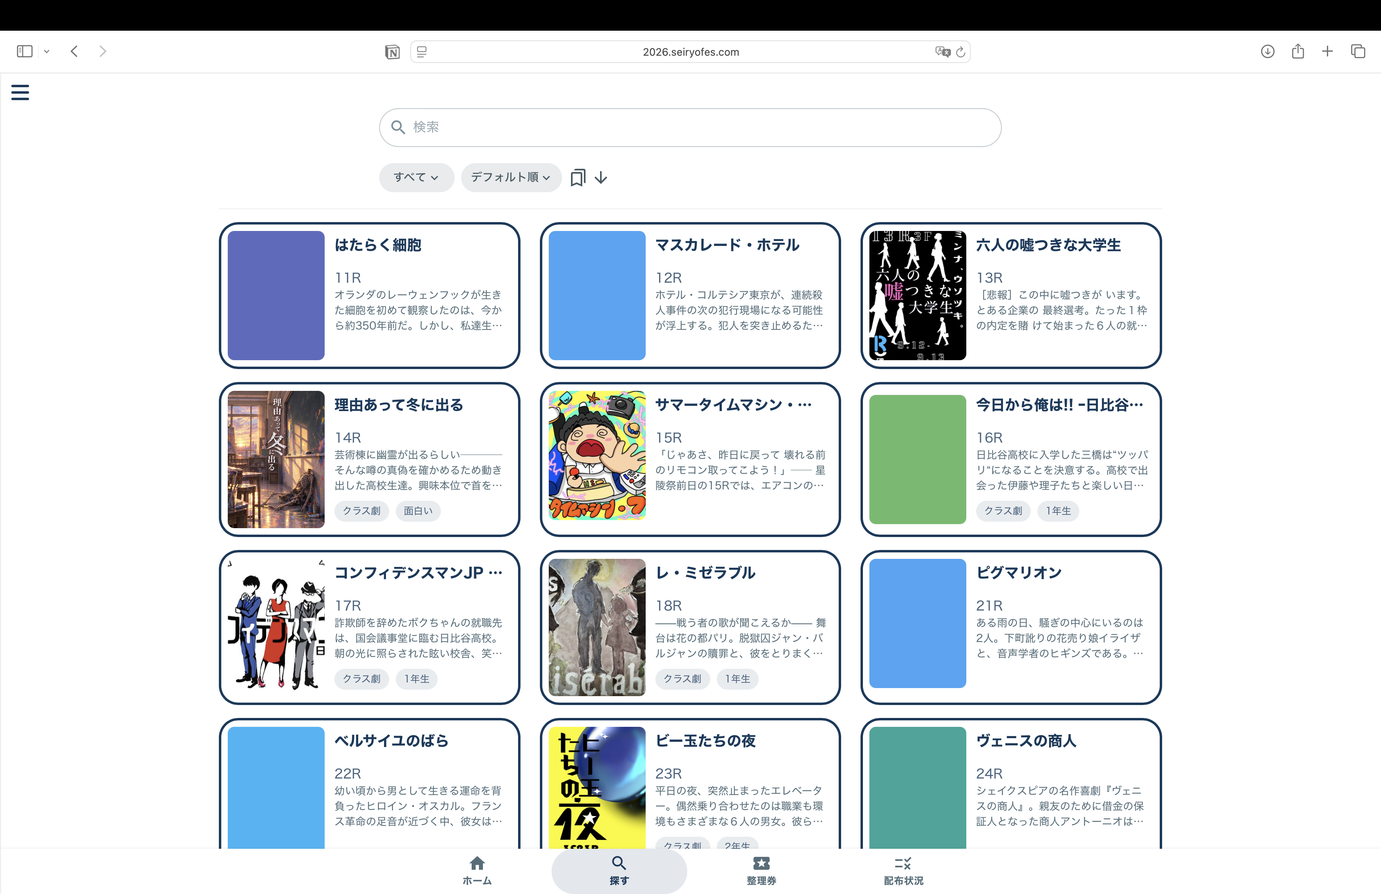Open the デフォルト順 sort dropdown
This screenshot has width=1381, height=894.
coord(511,178)
